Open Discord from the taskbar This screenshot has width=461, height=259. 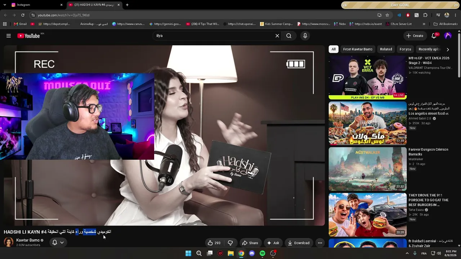252,253
